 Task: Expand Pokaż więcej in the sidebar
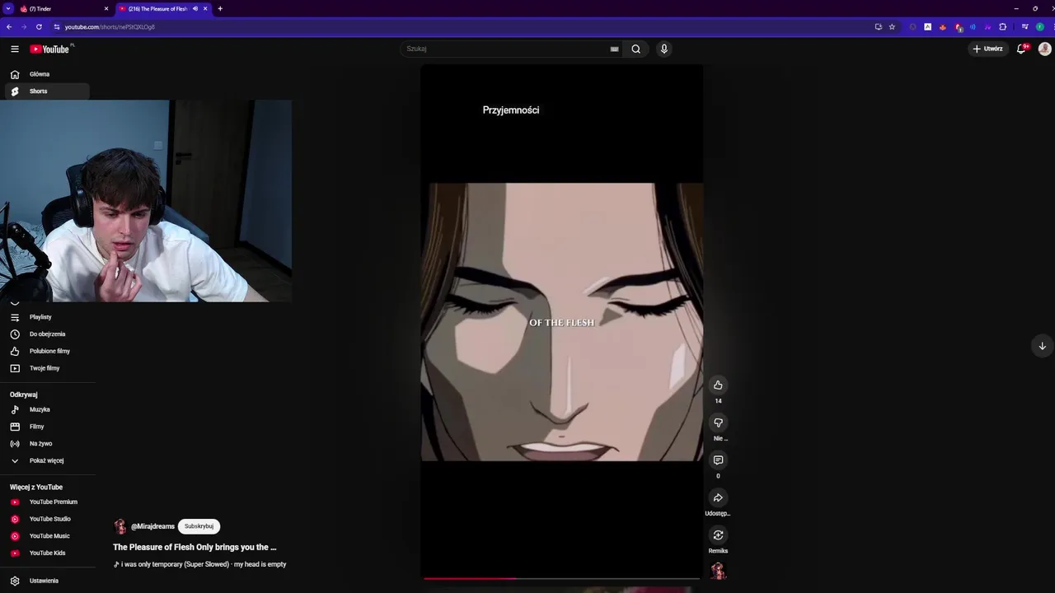click(48, 460)
